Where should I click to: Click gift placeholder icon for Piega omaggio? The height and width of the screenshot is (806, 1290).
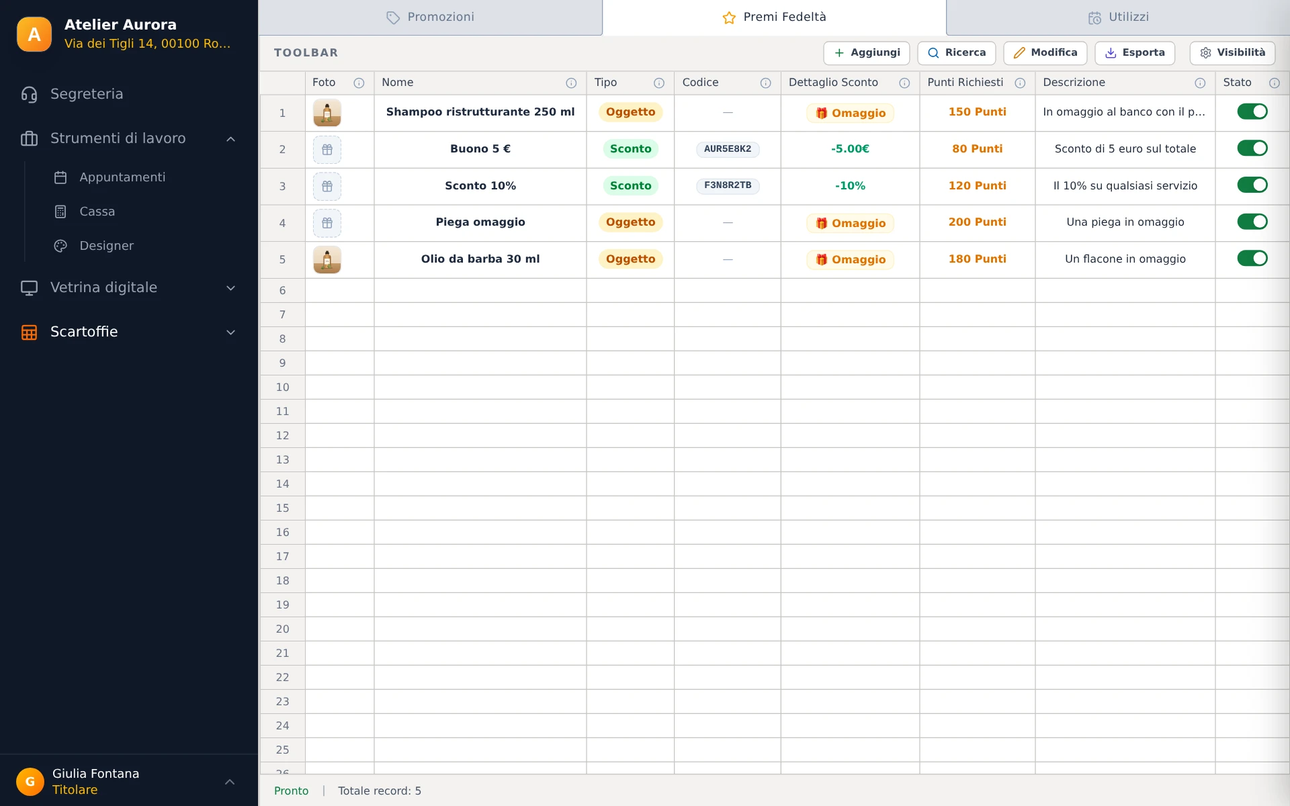tap(327, 223)
